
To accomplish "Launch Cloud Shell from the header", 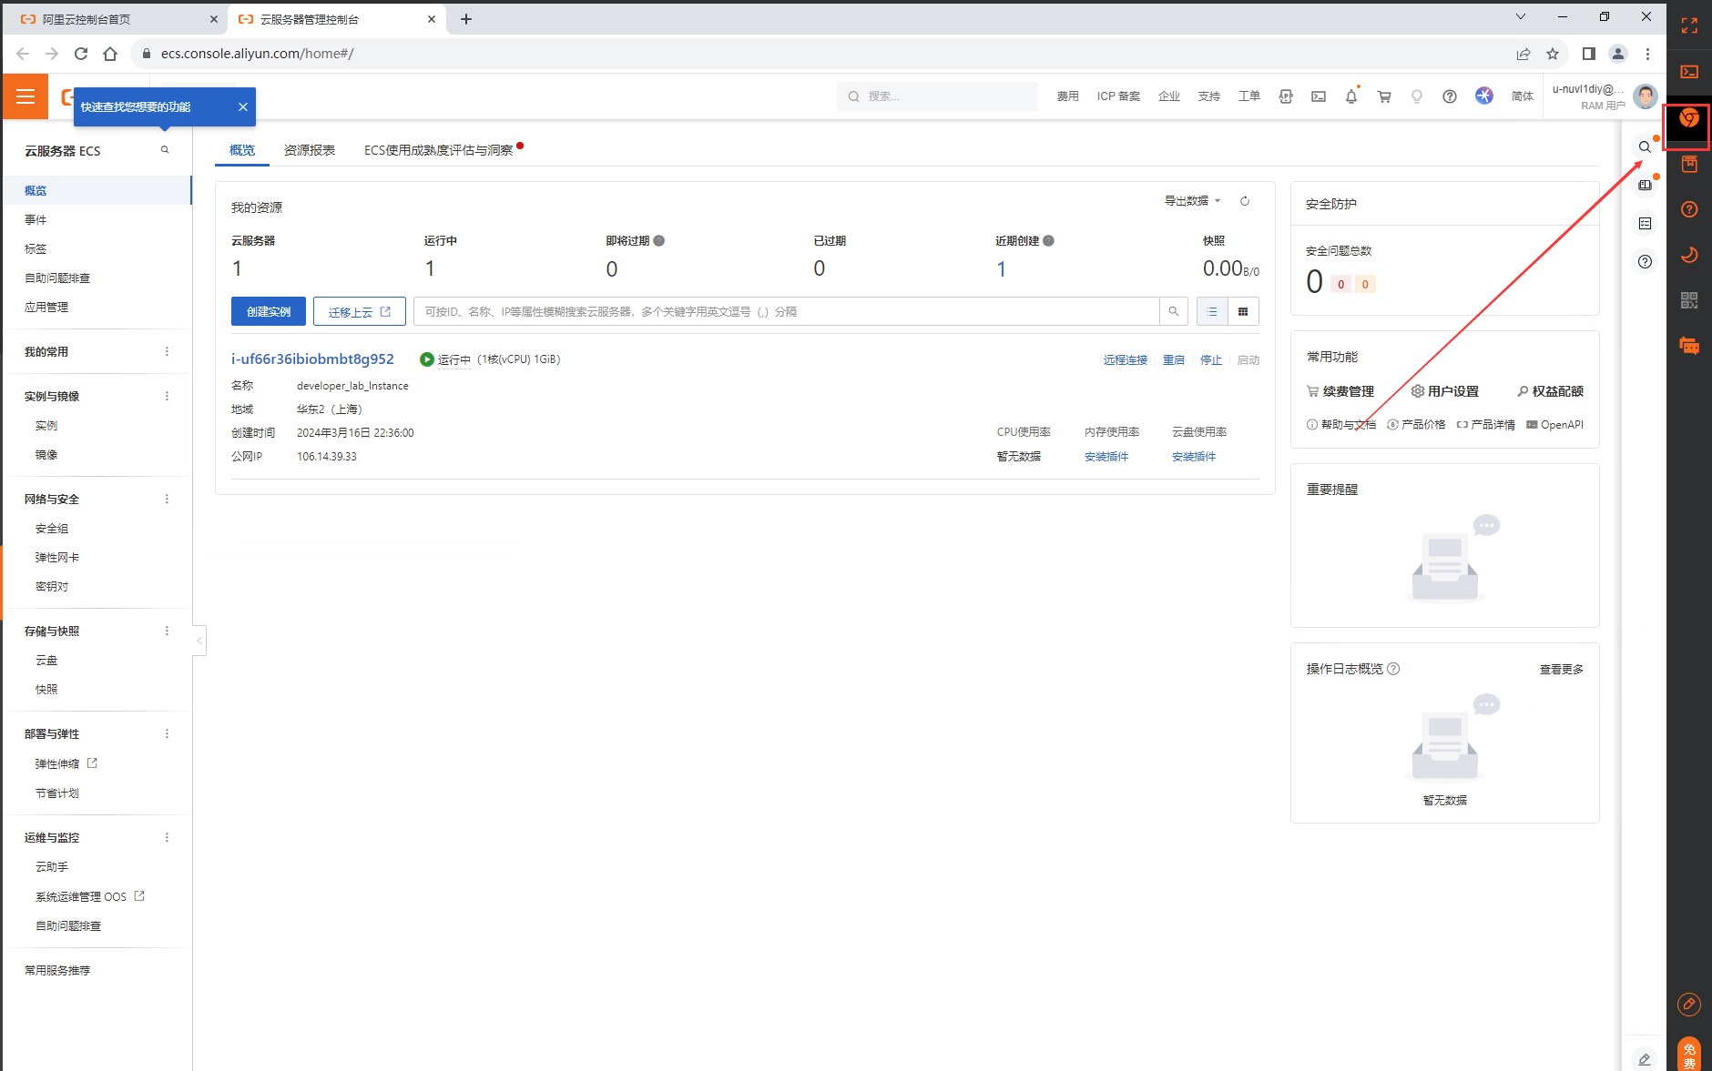I will (1319, 96).
